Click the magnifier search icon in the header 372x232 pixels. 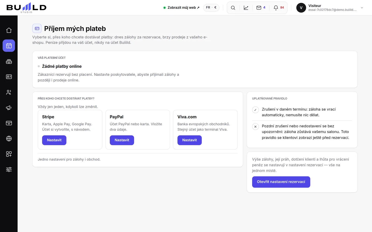click(233, 8)
